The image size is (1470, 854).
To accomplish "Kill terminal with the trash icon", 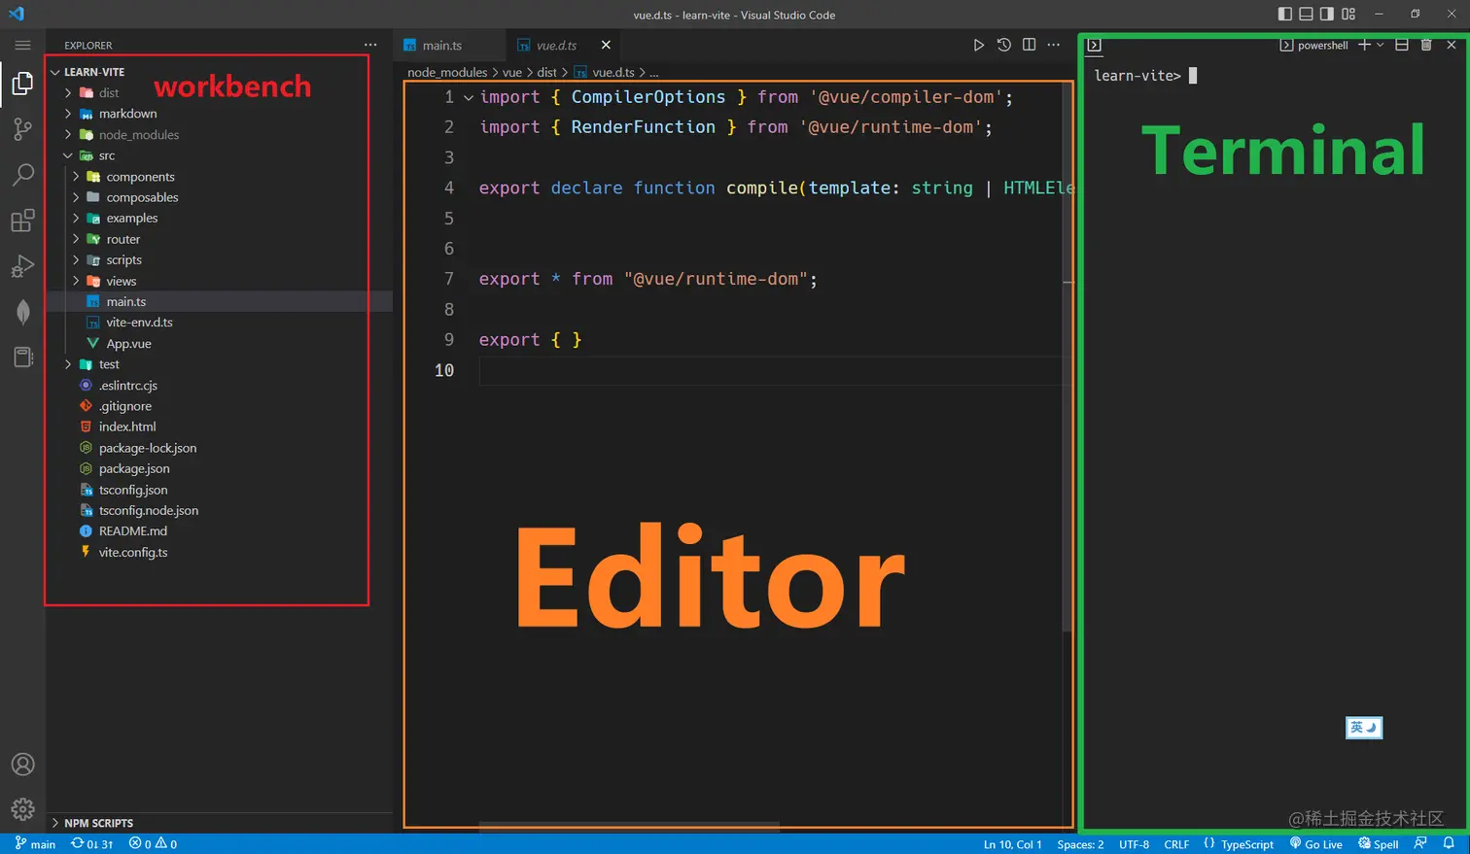I will coord(1426,45).
